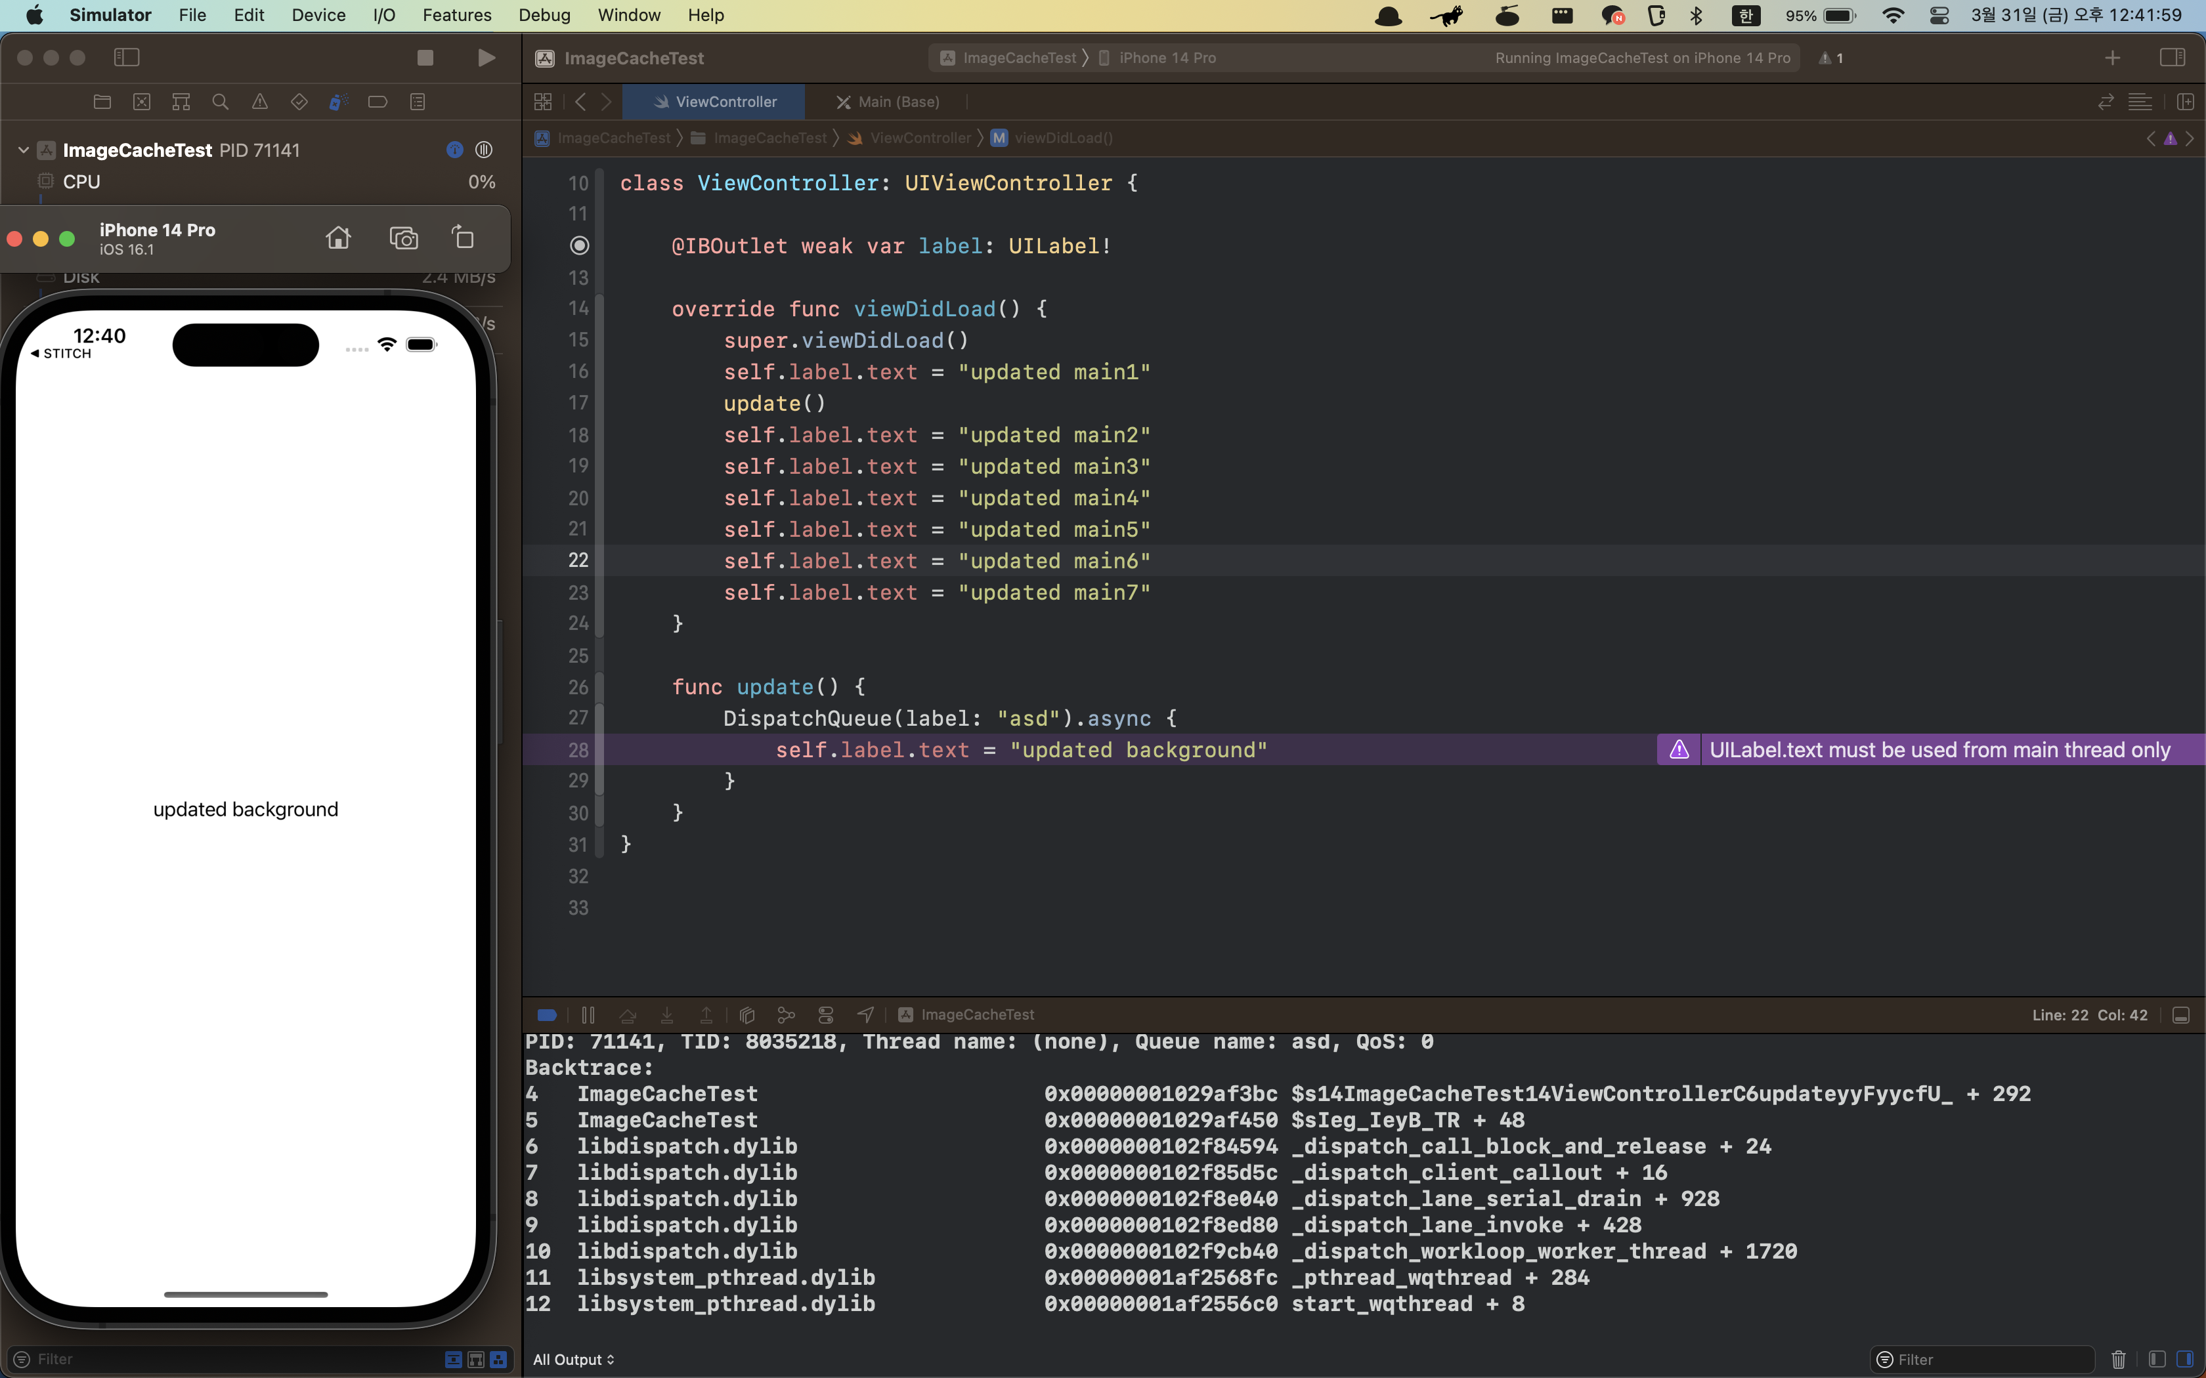The width and height of the screenshot is (2206, 1378).
Task: Toggle the IBOutlet connection circle in gutter
Action: pyautogui.click(x=580, y=246)
